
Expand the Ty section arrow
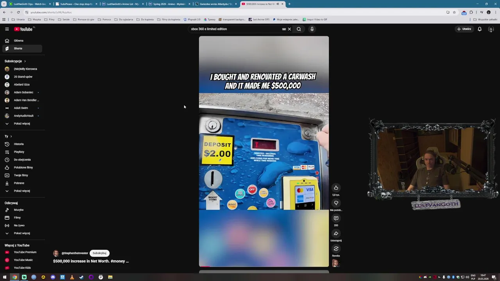pos(11,136)
